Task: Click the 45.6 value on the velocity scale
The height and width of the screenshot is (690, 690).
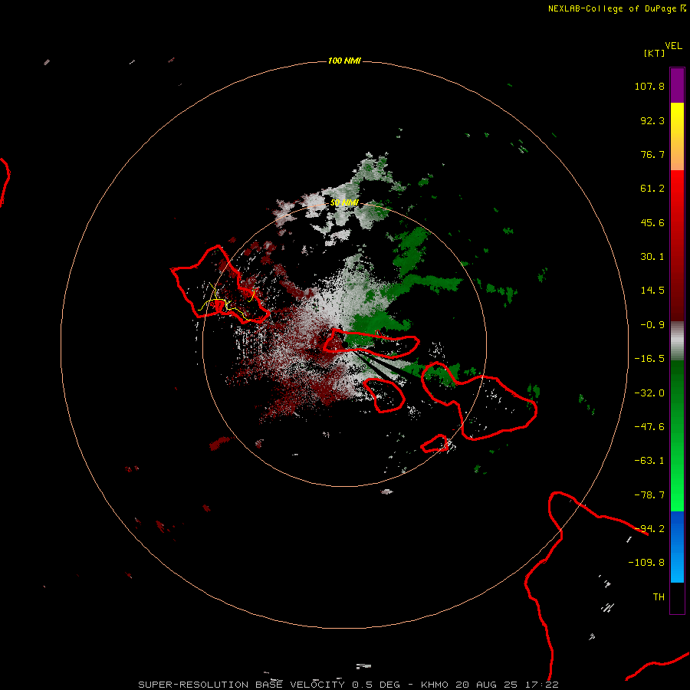Action: click(x=652, y=222)
